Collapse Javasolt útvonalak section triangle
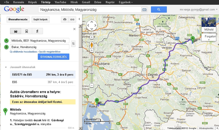This screenshot has height=130, width=219. [x=6, y=67]
